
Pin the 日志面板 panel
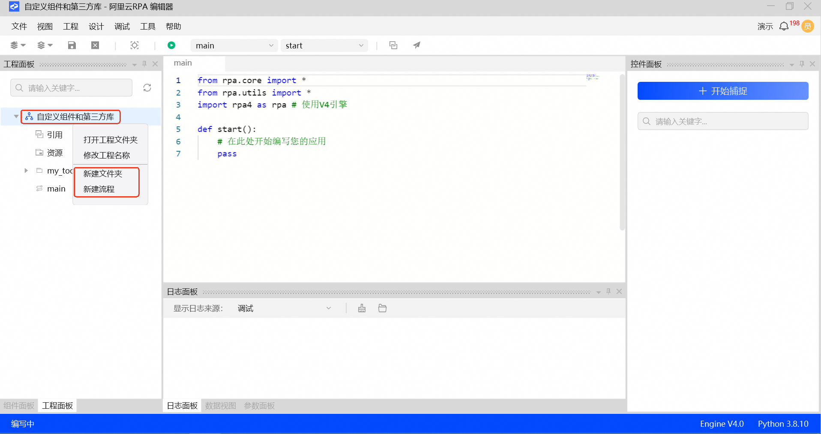[608, 292]
